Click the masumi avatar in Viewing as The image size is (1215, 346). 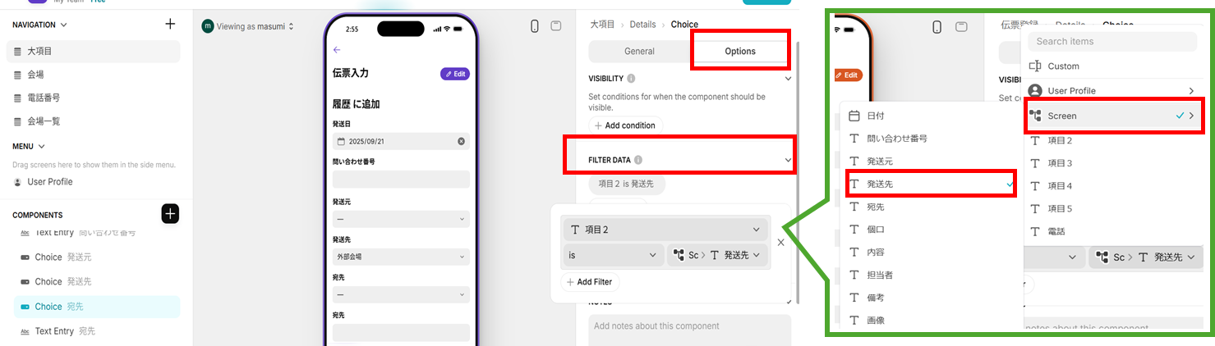[207, 26]
